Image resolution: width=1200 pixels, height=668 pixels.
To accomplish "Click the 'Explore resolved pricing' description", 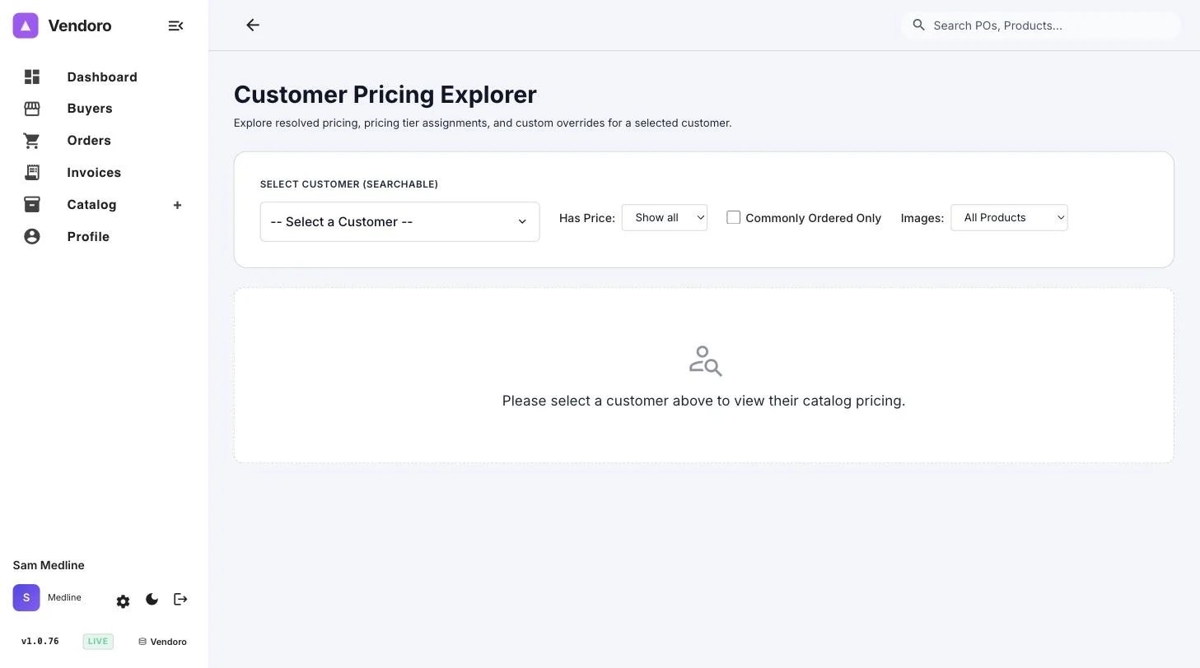I will click(x=483, y=123).
